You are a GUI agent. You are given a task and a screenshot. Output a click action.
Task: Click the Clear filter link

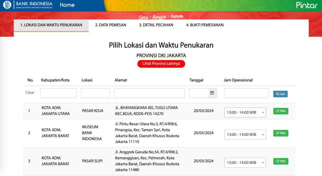tap(30, 92)
